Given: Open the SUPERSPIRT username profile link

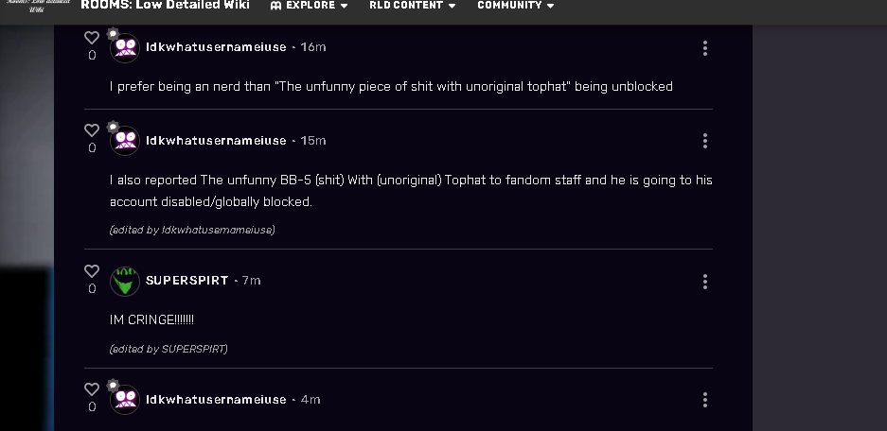Looking at the screenshot, I should [x=186, y=281].
